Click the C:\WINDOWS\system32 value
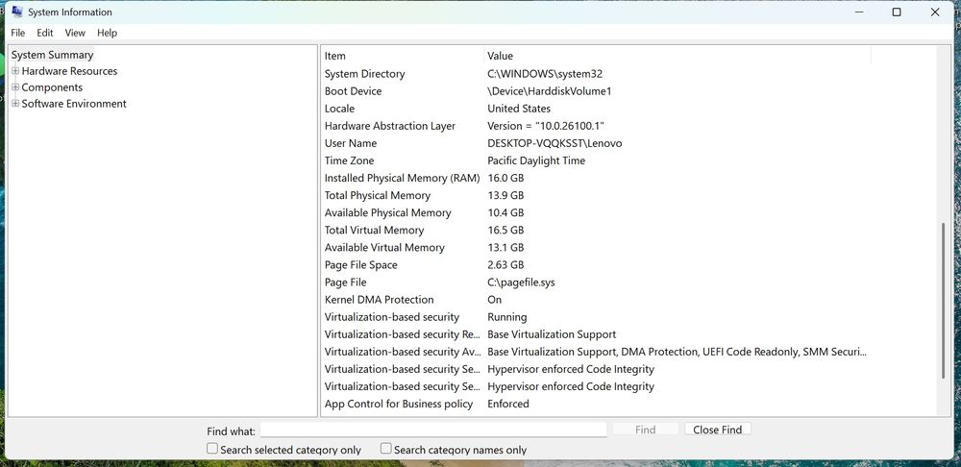This screenshot has height=467, width=961. coord(545,74)
